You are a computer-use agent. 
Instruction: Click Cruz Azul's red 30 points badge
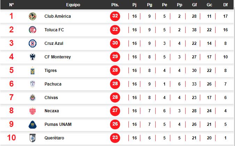pos(115,43)
